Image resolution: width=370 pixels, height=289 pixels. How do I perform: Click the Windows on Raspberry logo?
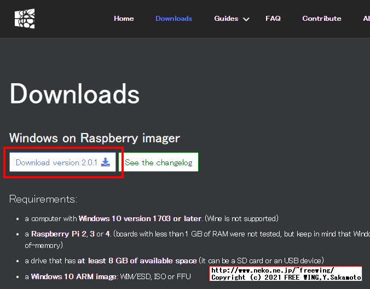click(x=25, y=19)
